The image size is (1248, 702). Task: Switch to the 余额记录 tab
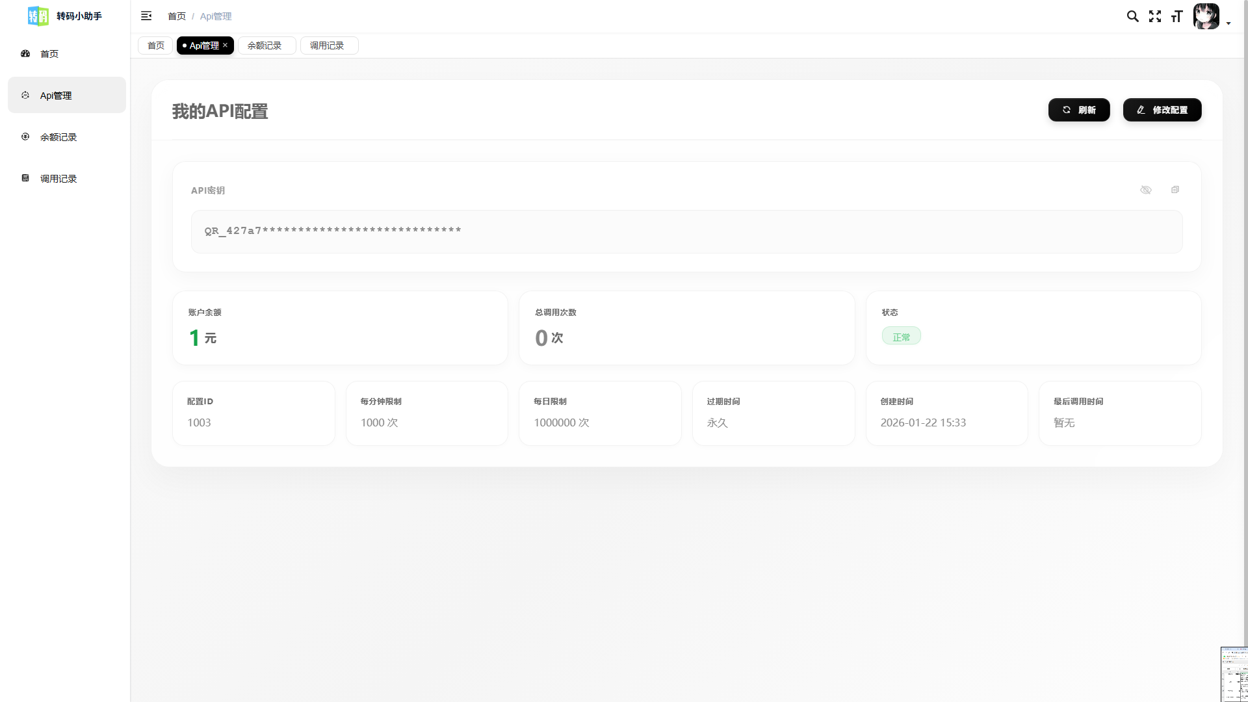click(265, 45)
